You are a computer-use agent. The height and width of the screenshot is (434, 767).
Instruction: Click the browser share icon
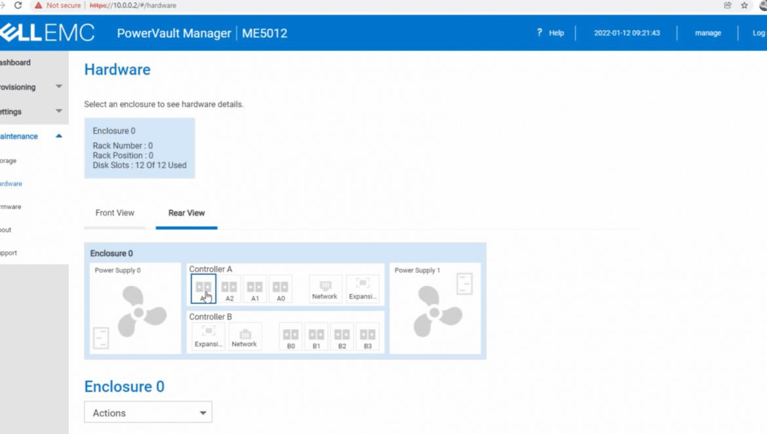pyautogui.click(x=728, y=5)
